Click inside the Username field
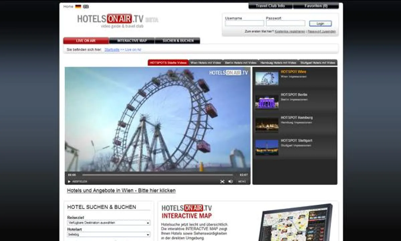Screen dimensions: 401x241 coord(245,23)
